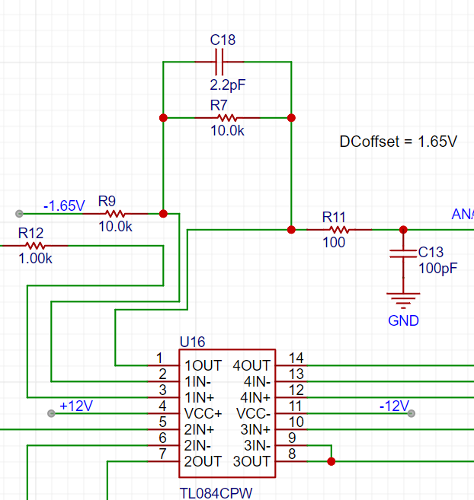This screenshot has height=500, width=474.
Task: Click the -1.65V net port terminal
Action: coord(19,214)
